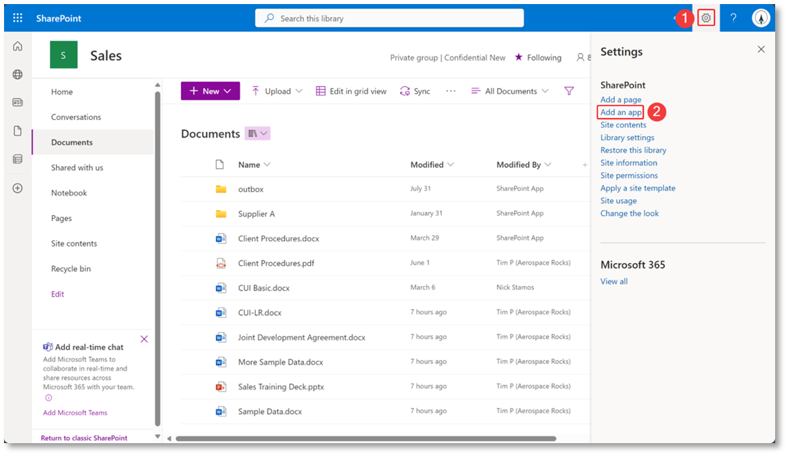The width and height of the screenshot is (788, 456).
Task: Click the Search this library box
Action: click(x=389, y=18)
